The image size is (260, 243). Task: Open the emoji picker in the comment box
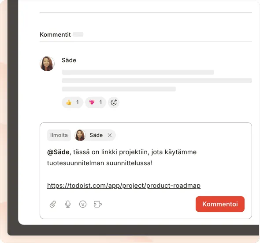point(83,204)
